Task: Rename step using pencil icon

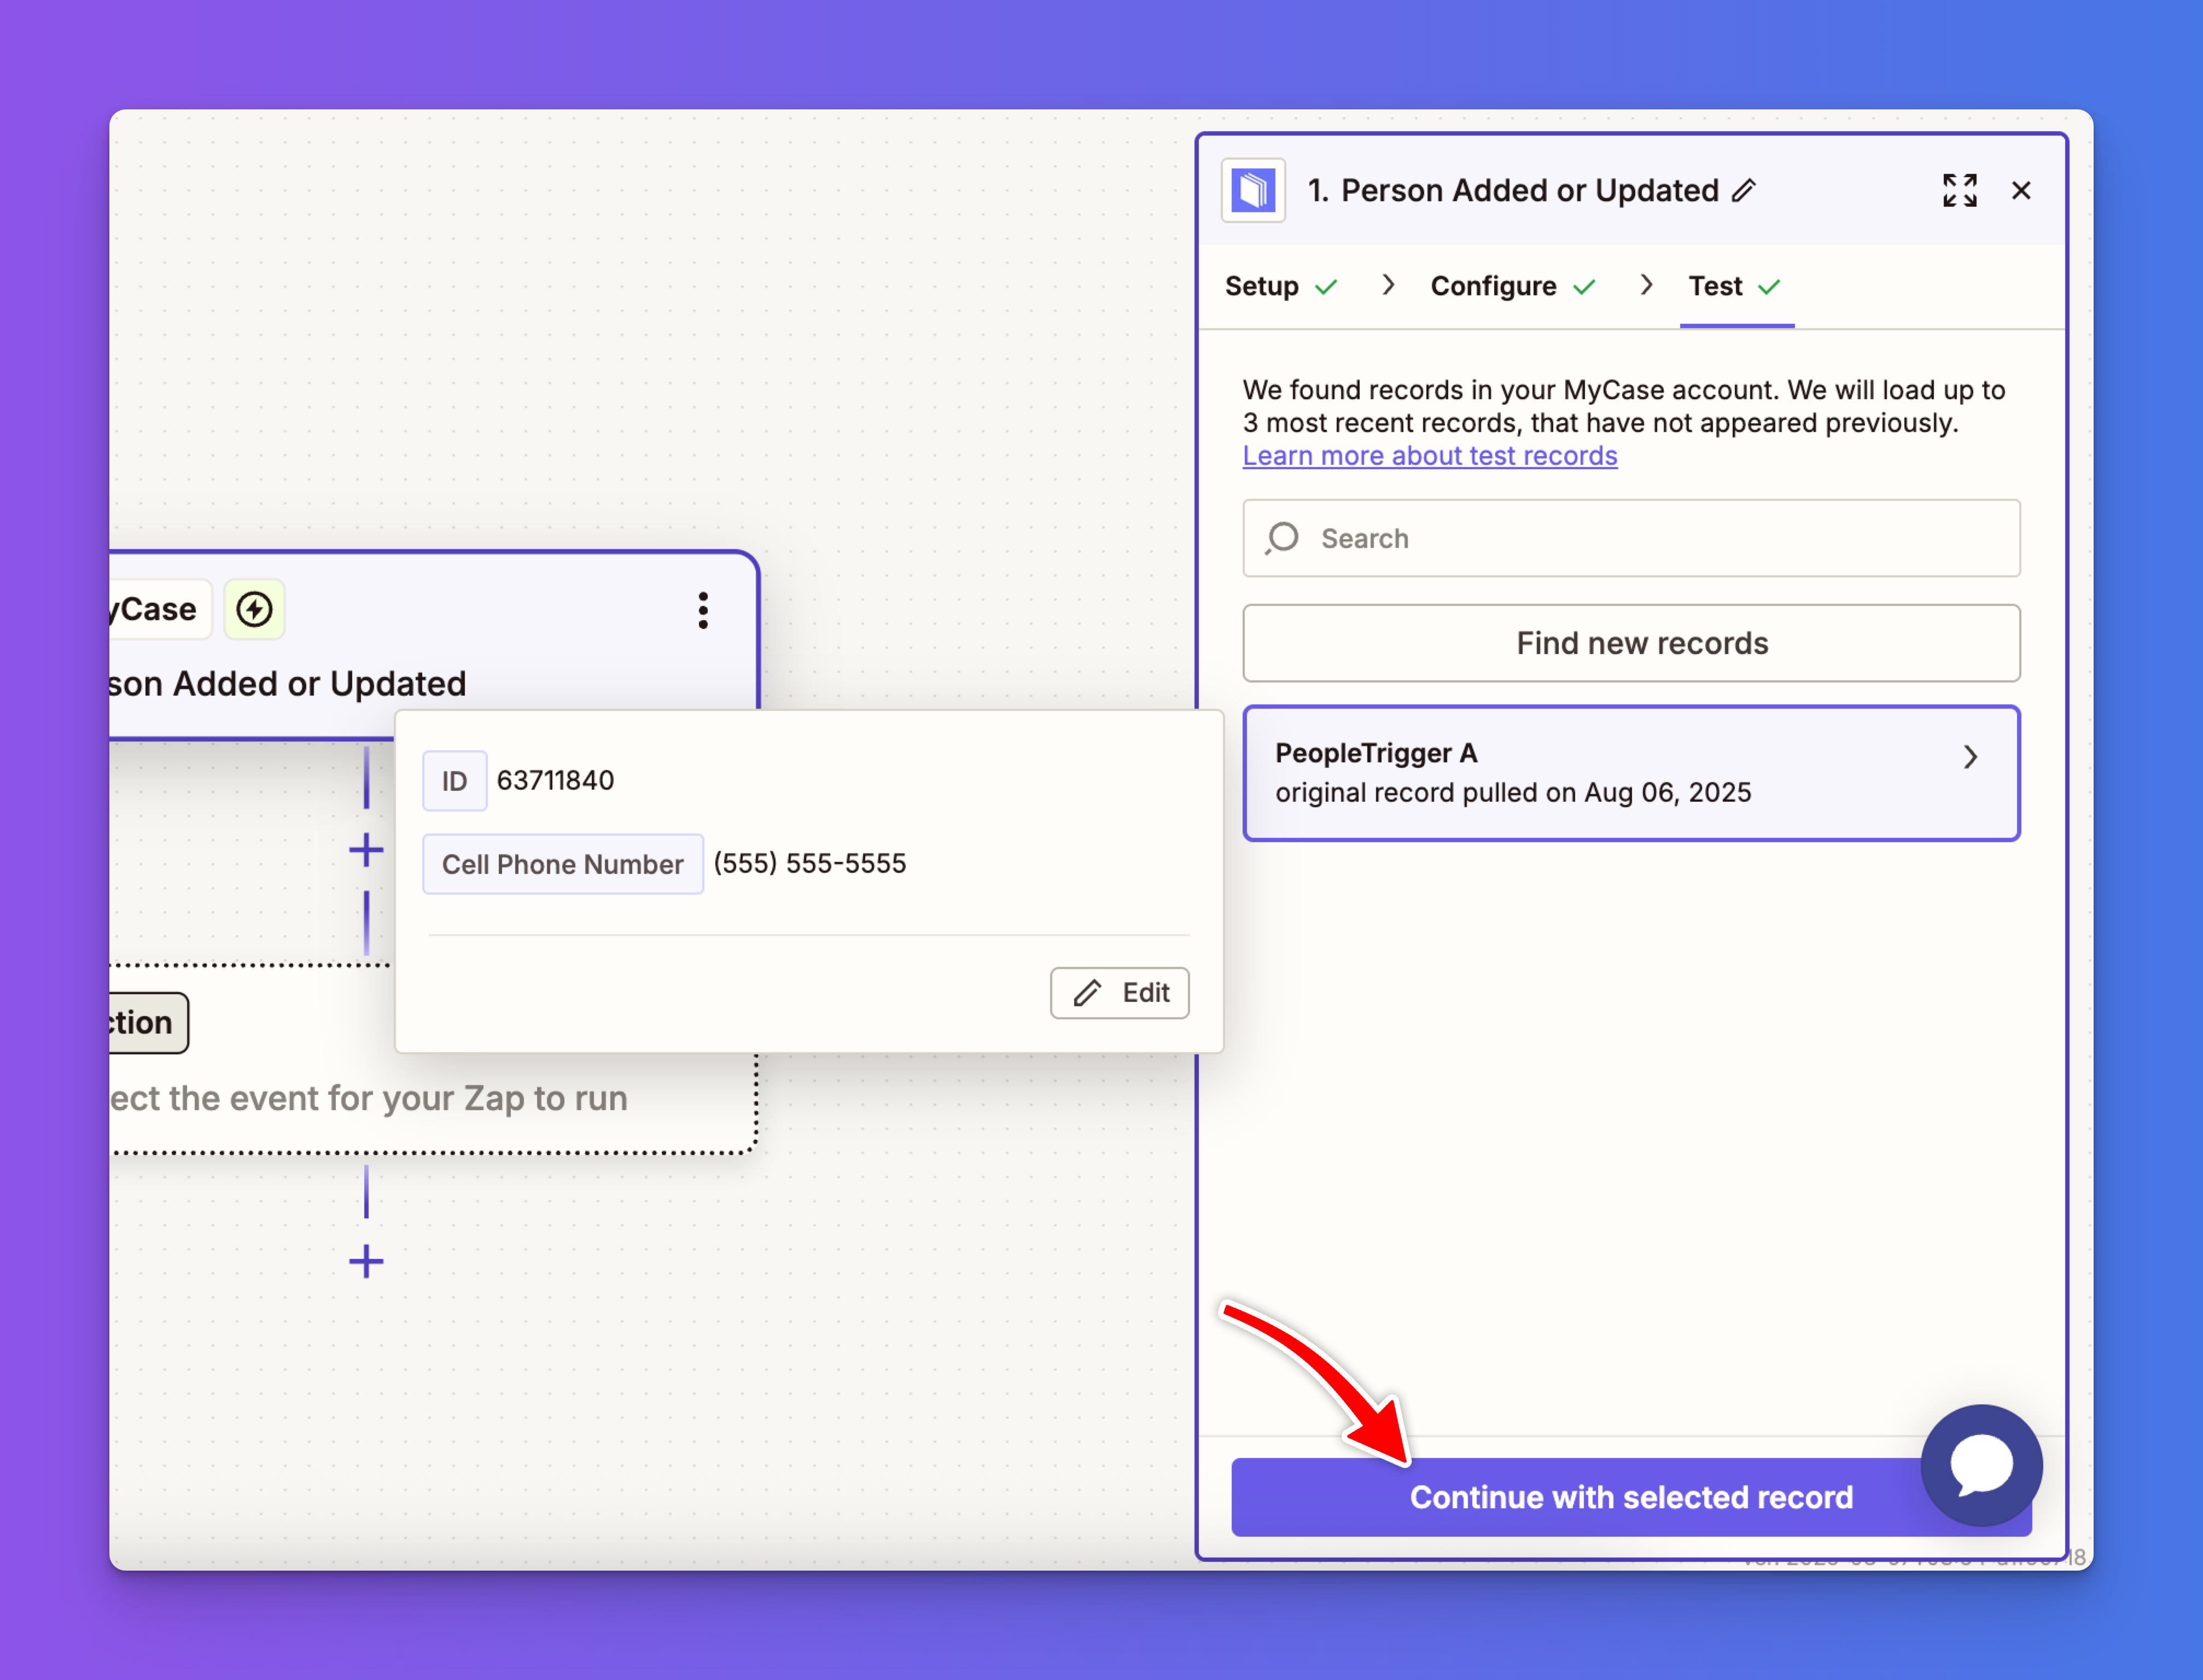Action: point(1744,190)
